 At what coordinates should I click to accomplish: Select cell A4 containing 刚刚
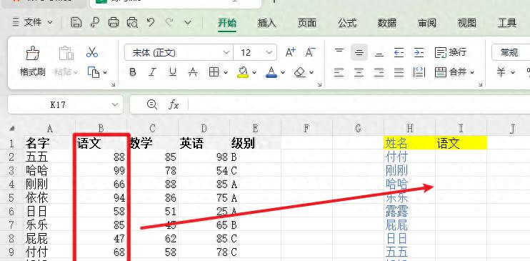49,184
